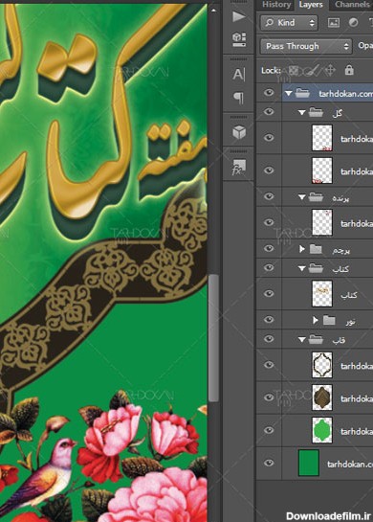Open the Styles fx panel icon
373x522 pixels.
[239, 167]
